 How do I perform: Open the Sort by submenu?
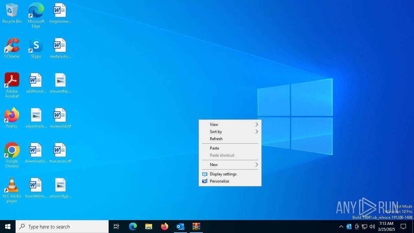coord(230,132)
